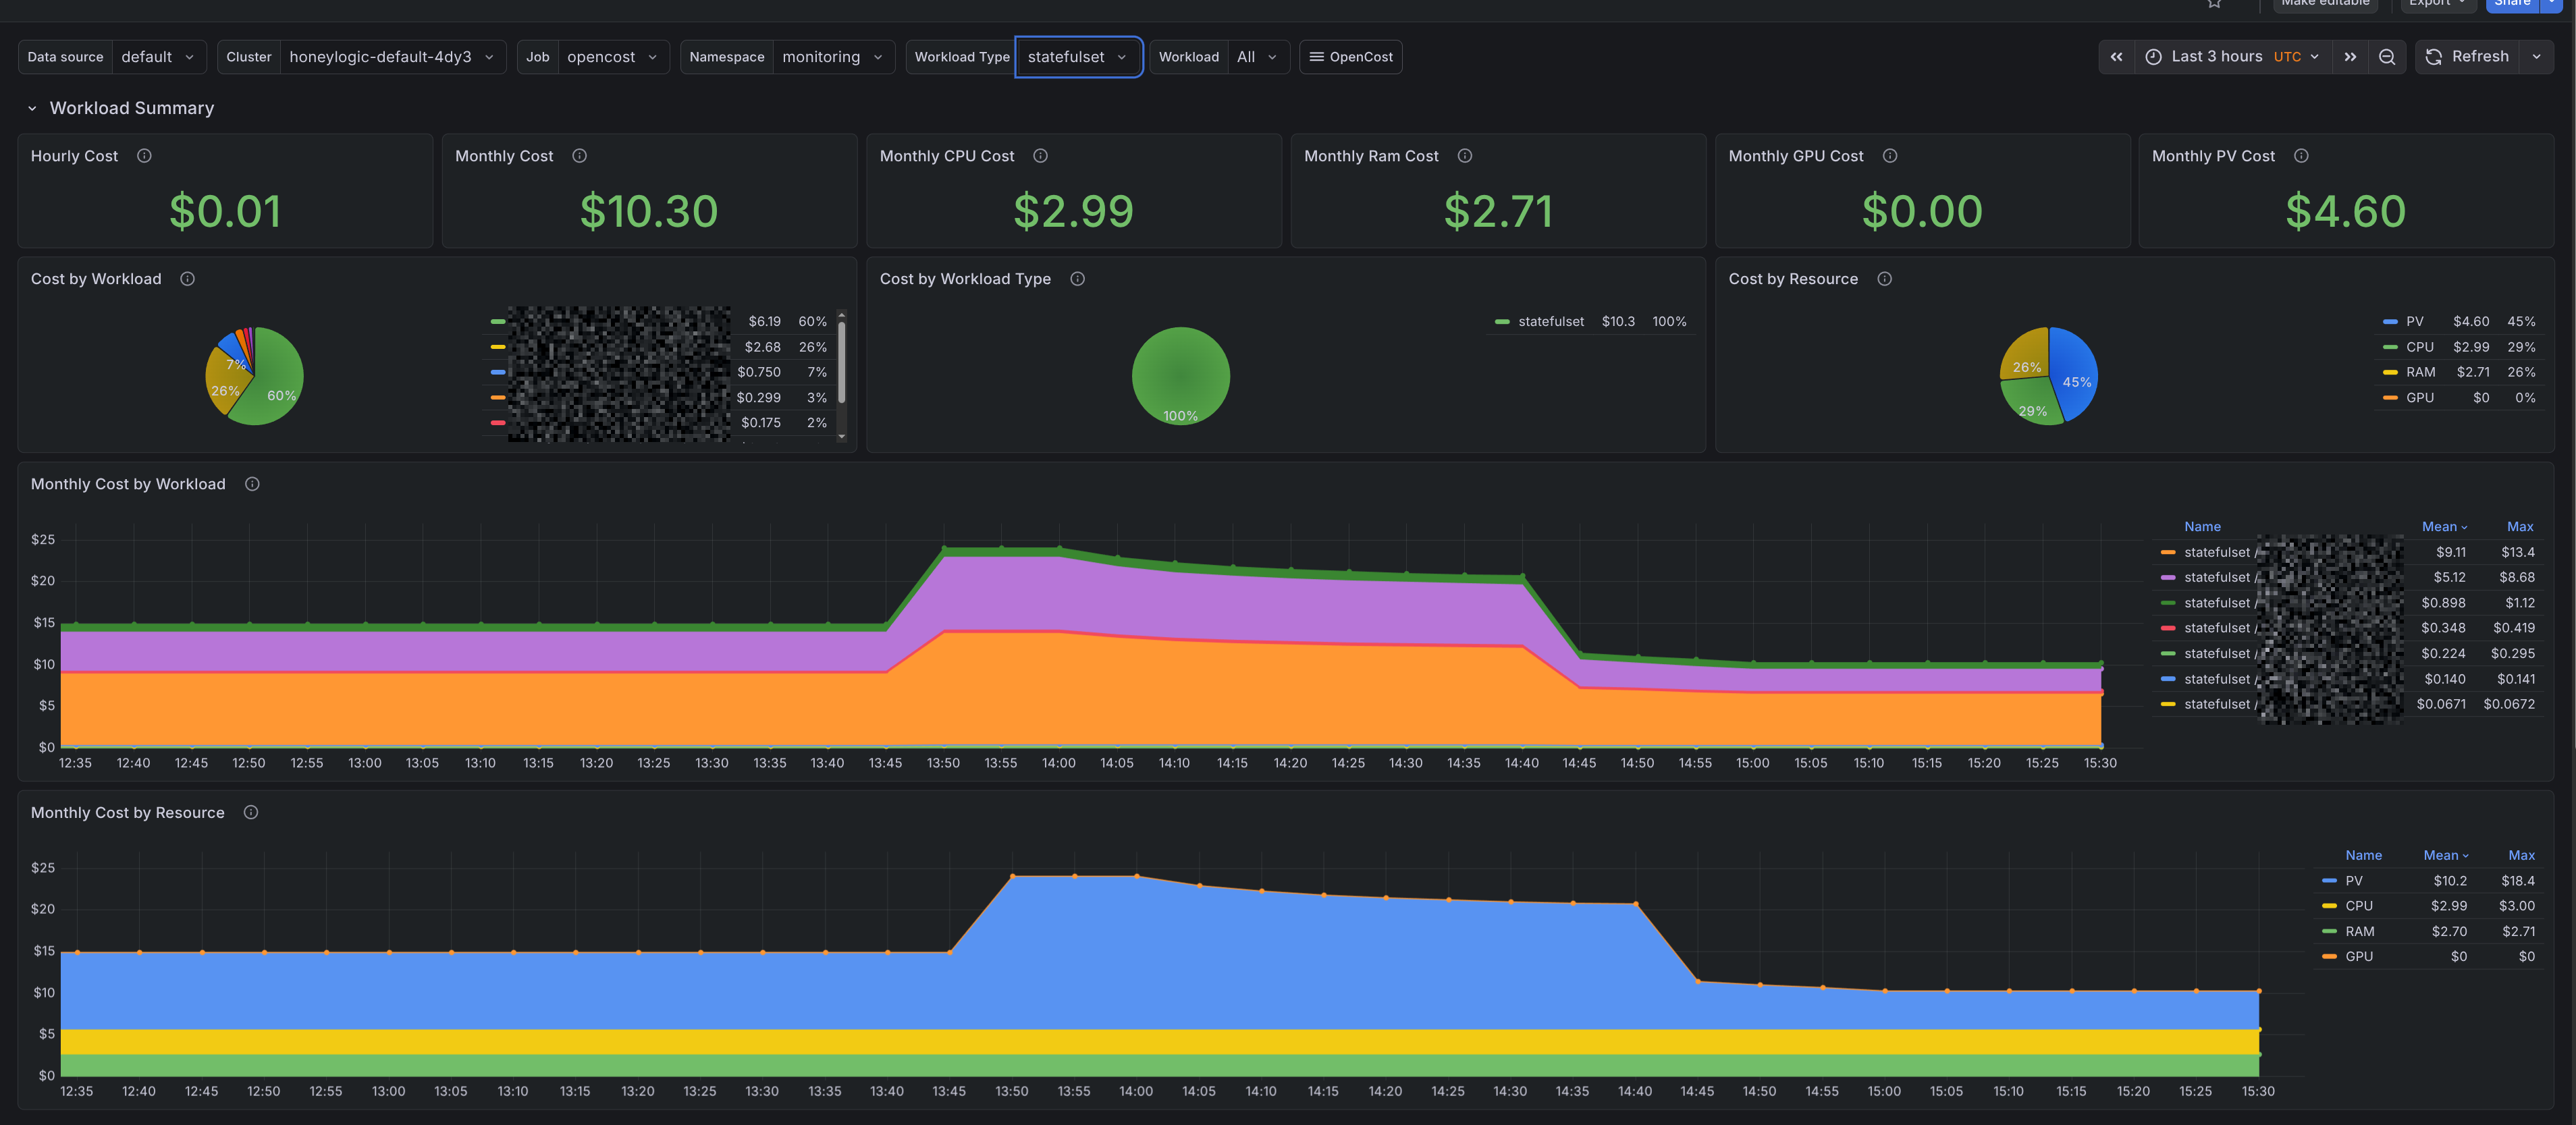Toggle the PV series in Cost by Resource legend
This screenshot has height=1125, width=2576.
point(2414,321)
